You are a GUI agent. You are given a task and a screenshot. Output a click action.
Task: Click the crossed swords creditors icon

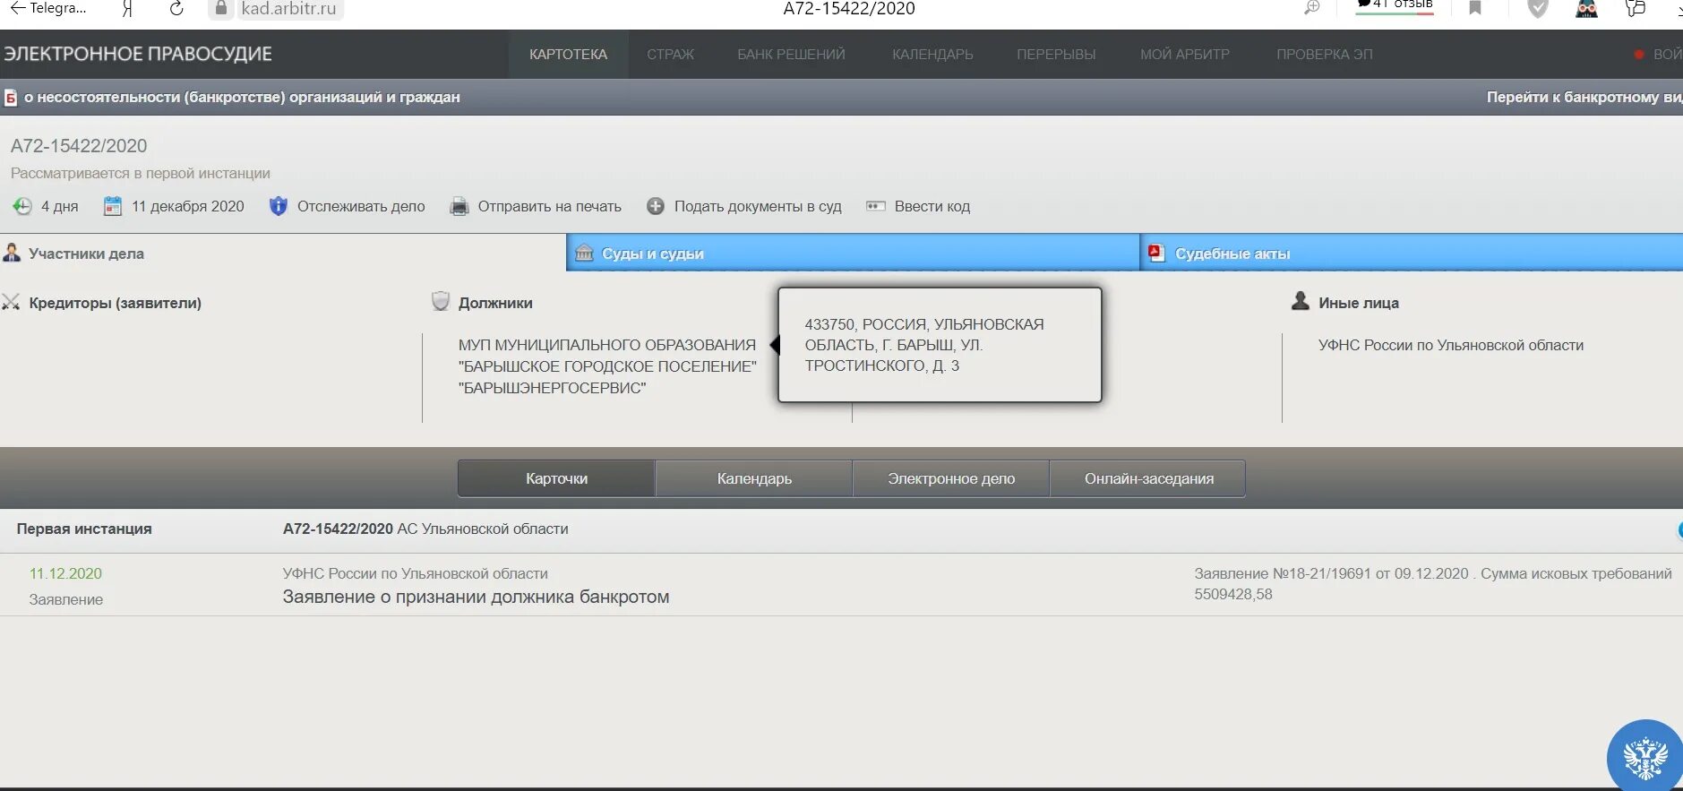point(11,302)
